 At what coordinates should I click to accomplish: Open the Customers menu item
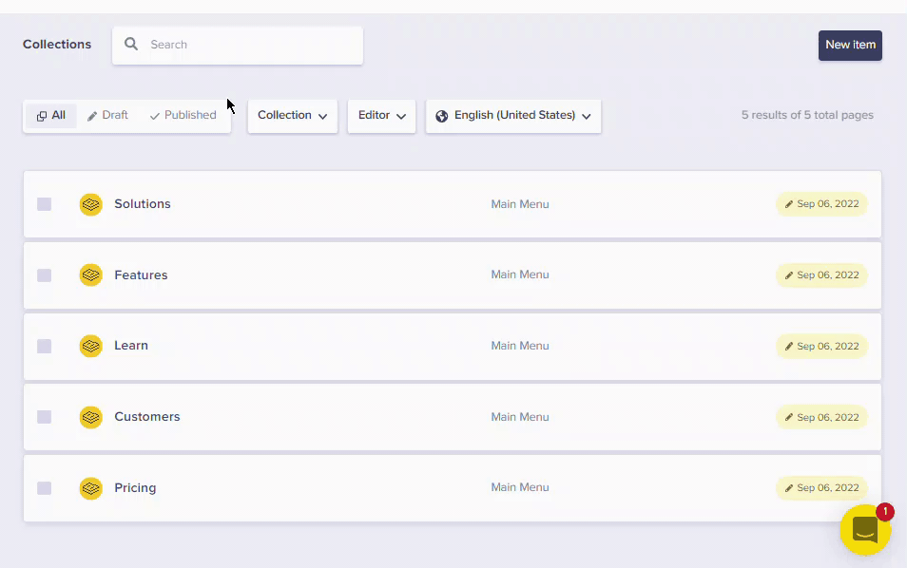[x=146, y=417]
